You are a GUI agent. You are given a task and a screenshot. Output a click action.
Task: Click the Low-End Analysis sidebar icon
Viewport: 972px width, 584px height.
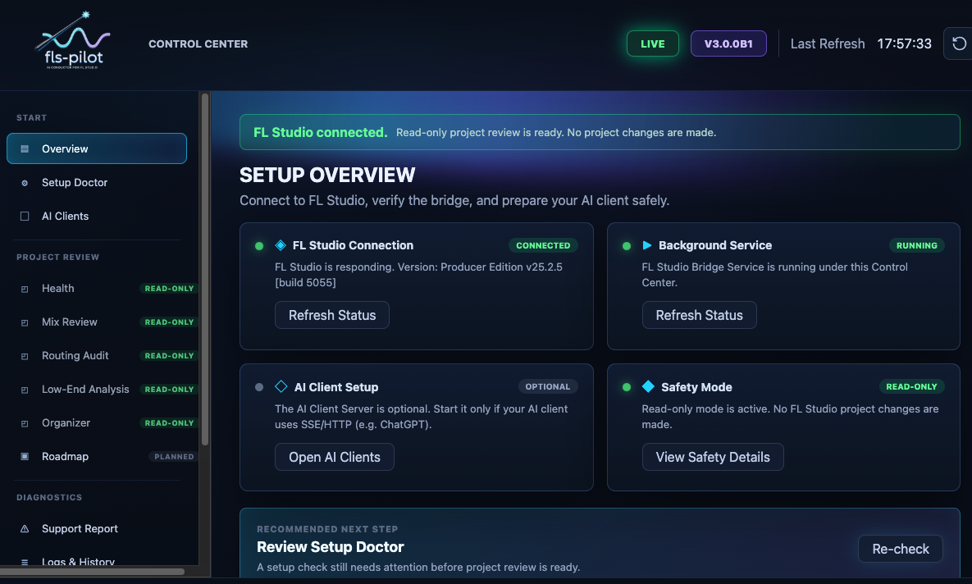[25, 390]
